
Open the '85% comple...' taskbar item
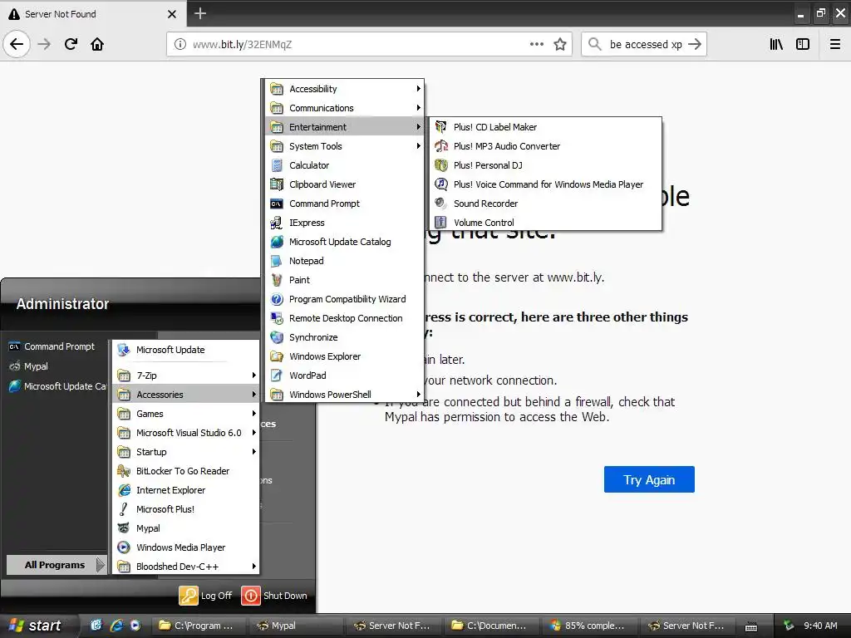[591, 626]
